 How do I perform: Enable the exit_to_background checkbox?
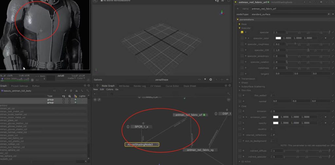pos(273,141)
